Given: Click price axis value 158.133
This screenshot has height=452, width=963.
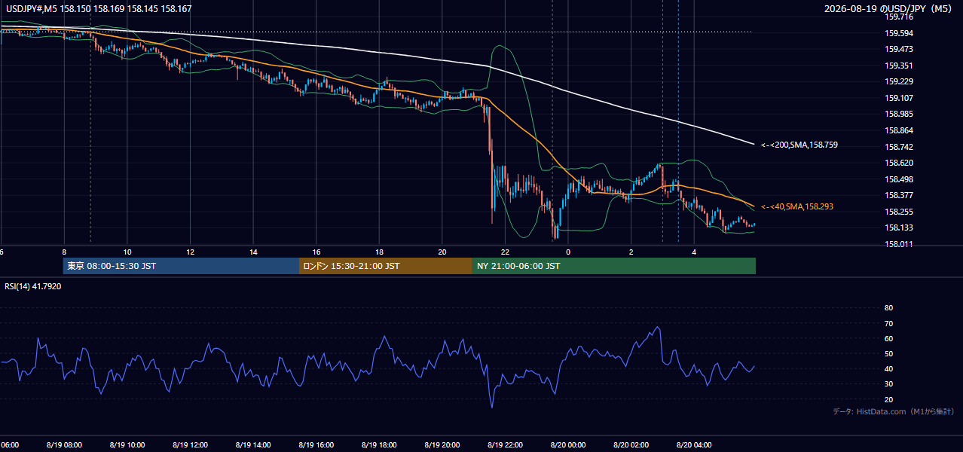Looking at the screenshot, I should pyautogui.click(x=899, y=228).
